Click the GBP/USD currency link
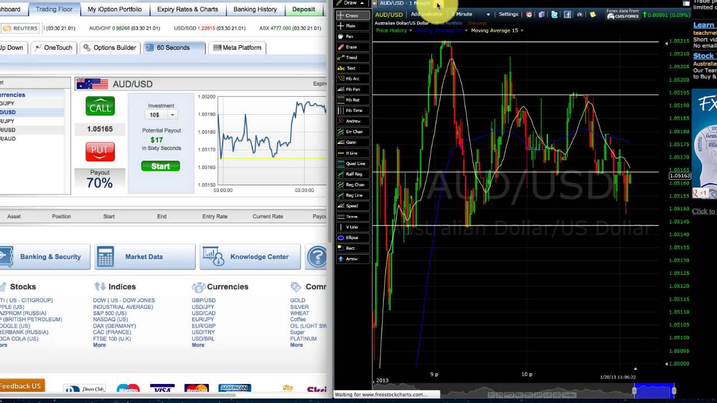The height and width of the screenshot is (403, 717). (x=203, y=301)
